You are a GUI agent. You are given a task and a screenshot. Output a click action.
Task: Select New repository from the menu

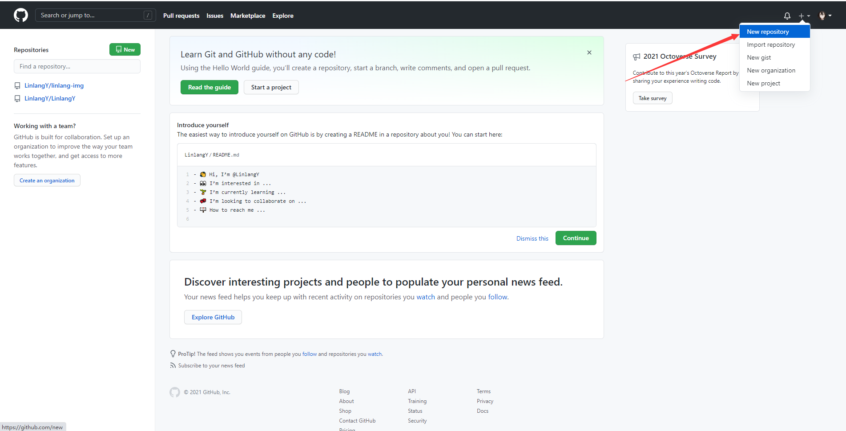click(774, 32)
